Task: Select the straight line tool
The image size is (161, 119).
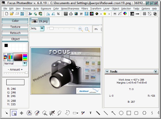Action: pos(106,113)
